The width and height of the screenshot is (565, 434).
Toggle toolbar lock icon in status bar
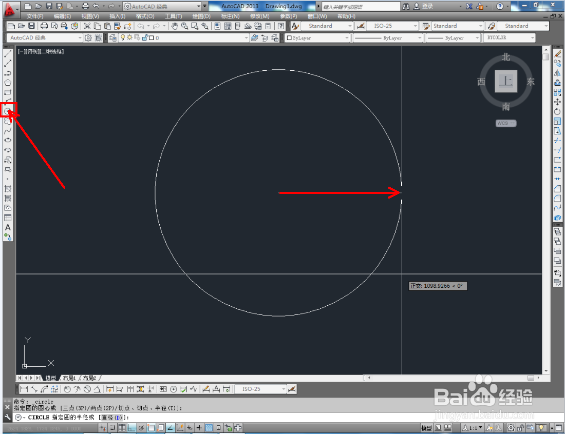pos(521,428)
